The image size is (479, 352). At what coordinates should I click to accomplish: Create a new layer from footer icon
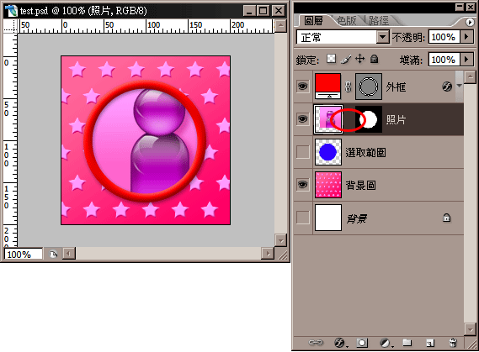(x=430, y=343)
